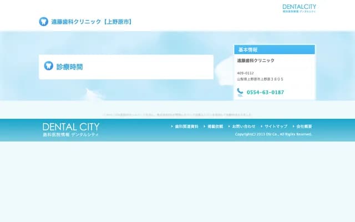Go to お問い合わせ contact page
Viewport: 355px width, 222px height.
click(x=244, y=127)
